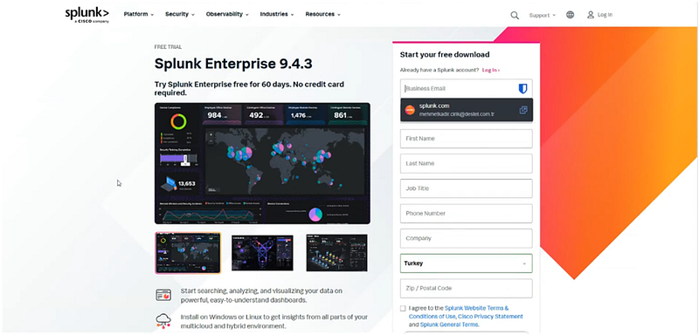Select the first world map dashboard thumbnail
This screenshot has width=699, height=335.
(188, 253)
